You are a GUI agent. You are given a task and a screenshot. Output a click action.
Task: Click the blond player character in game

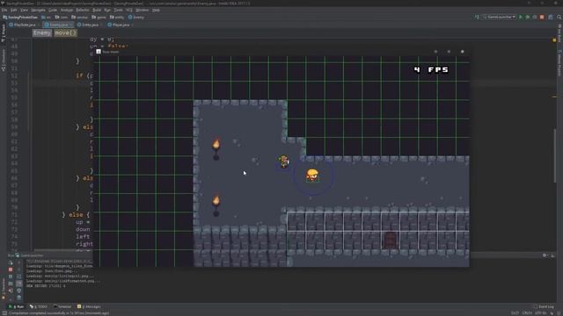click(x=312, y=176)
